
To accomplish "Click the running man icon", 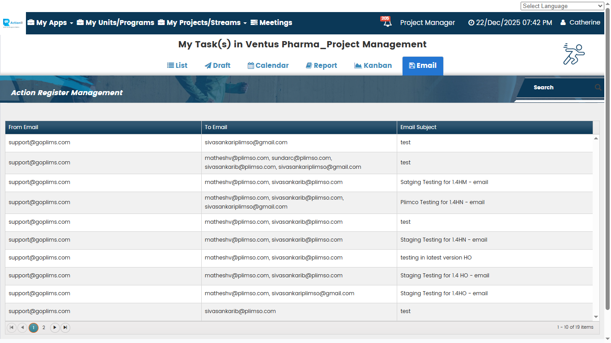I will (x=573, y=54).
